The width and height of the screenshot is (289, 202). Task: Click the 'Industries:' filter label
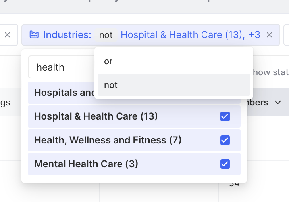point(67,35)
